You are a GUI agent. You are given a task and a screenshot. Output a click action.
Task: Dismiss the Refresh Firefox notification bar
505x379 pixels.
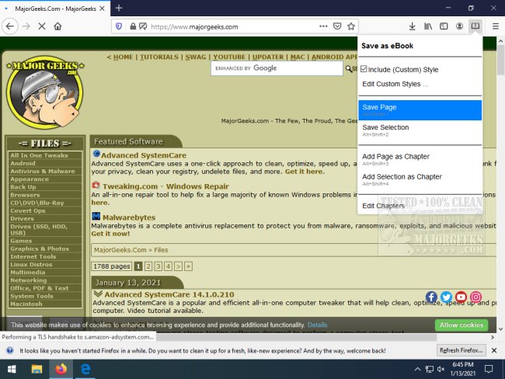[x=494, y=350]
